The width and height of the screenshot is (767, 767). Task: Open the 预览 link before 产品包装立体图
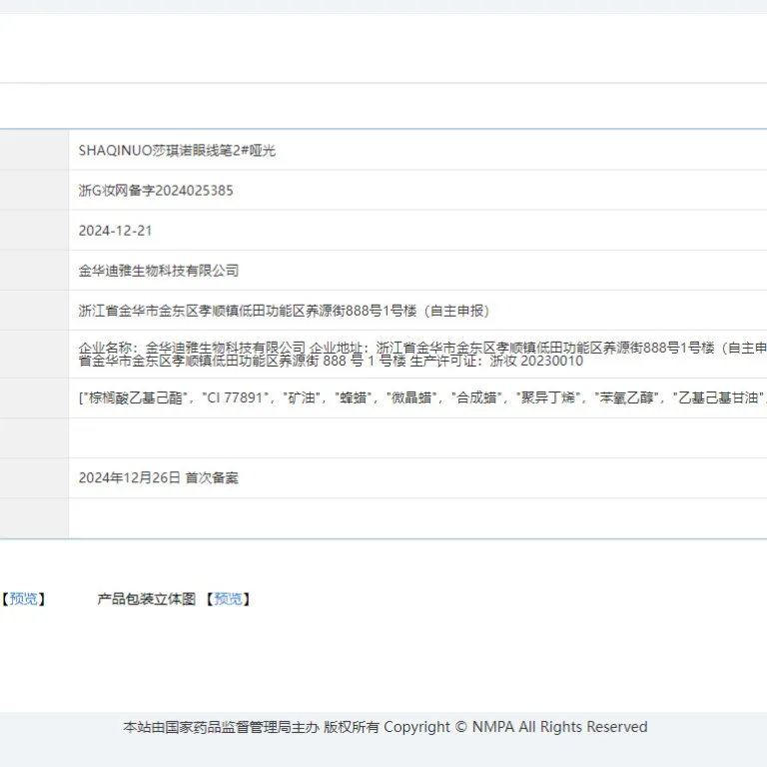click(x=24, y=599)
